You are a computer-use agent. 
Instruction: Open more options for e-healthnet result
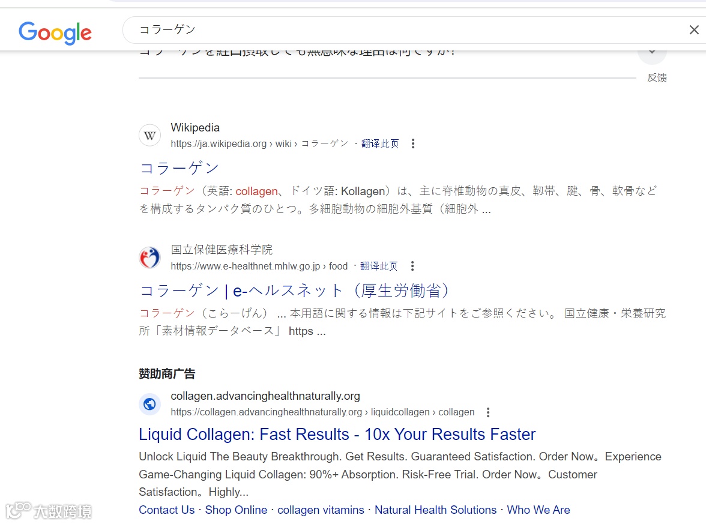coord(412,266)
